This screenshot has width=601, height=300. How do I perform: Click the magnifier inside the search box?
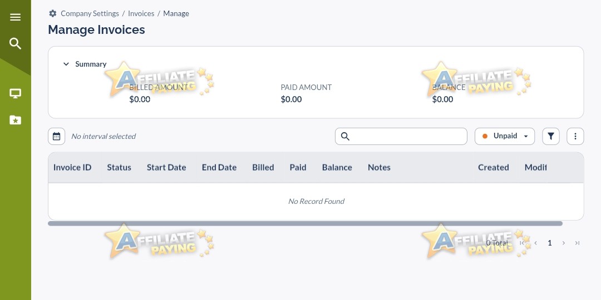(x=345, y=136)
